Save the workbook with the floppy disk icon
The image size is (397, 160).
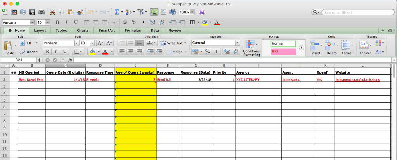[32, 12]
